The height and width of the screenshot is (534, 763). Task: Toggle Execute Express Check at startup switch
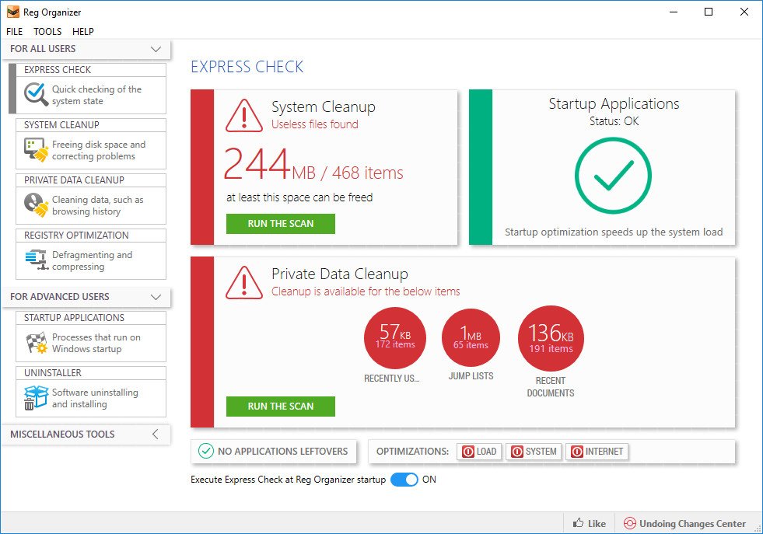pos(404,480)
